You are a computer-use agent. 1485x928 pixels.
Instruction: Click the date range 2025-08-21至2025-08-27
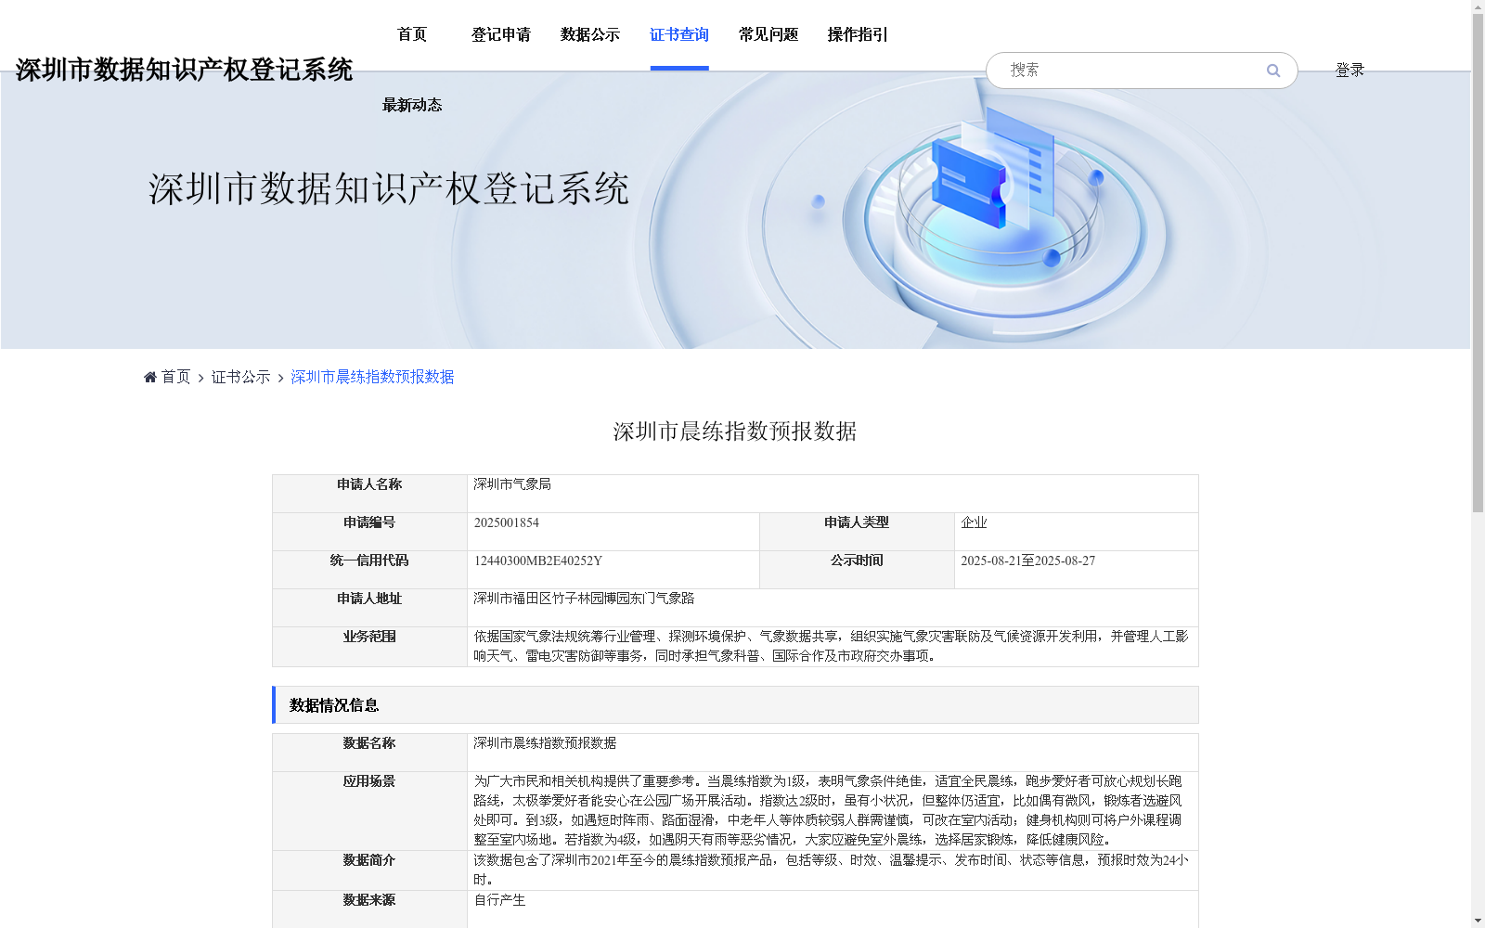click(1027, 561)
